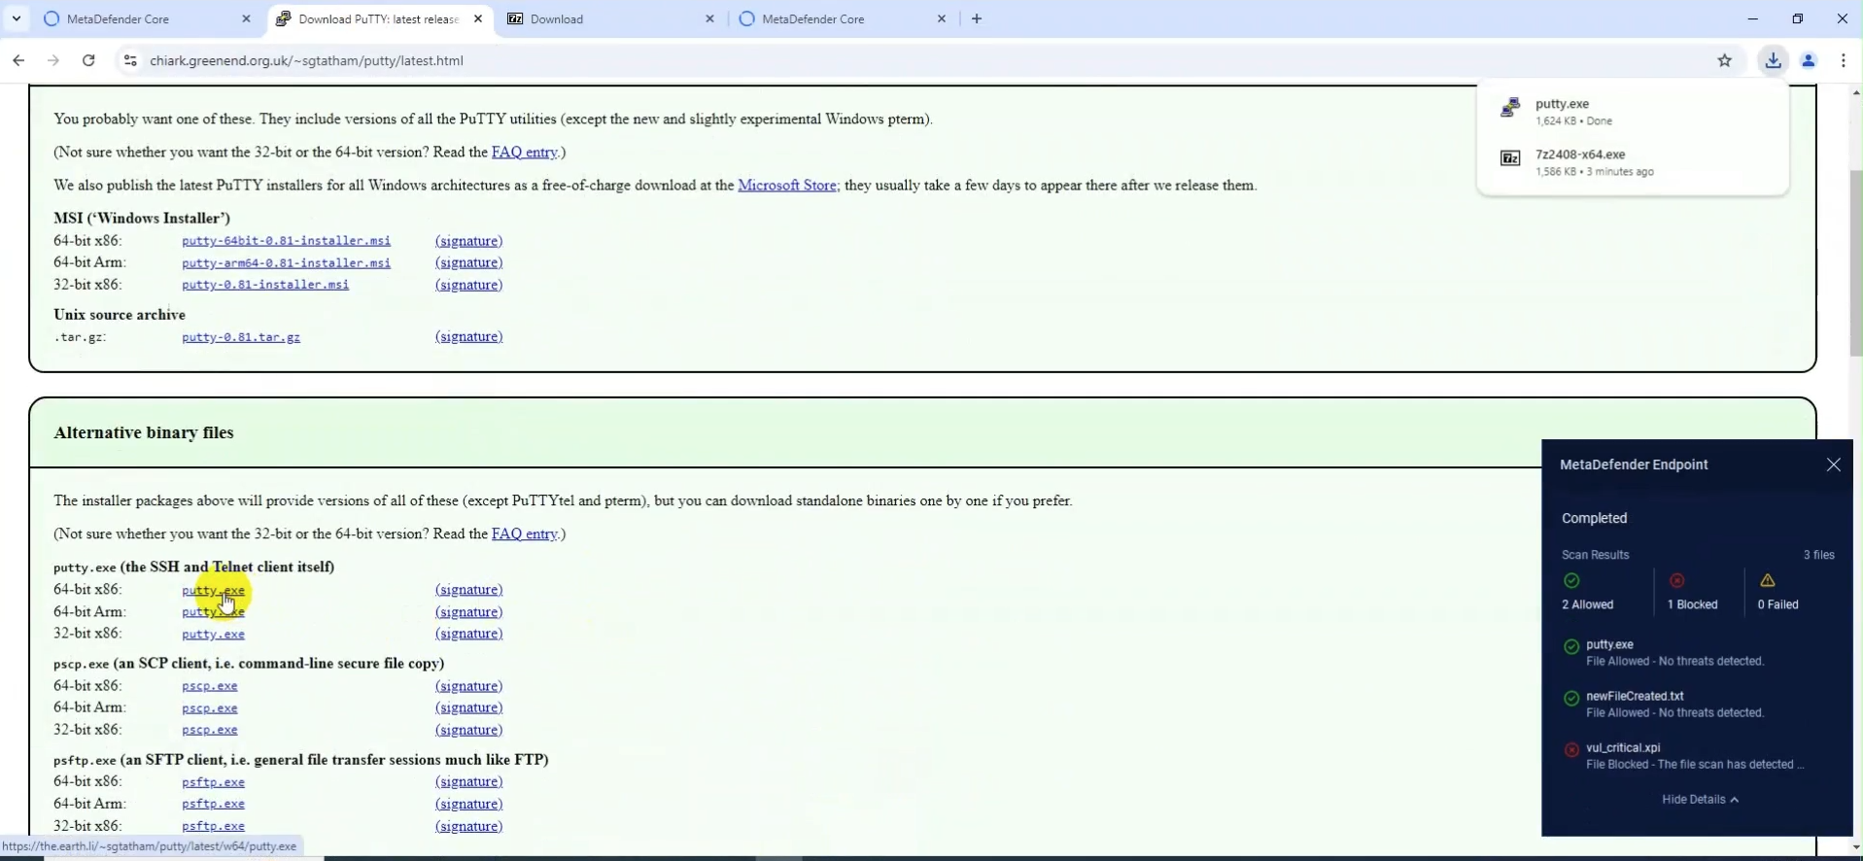Close the MetaDefender Endpoint panel

coord(1833,465)
